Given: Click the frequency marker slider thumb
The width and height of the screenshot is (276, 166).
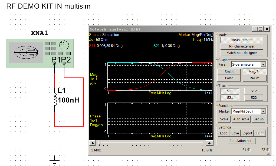Looking at the screenshot, I should click(100, 143).
